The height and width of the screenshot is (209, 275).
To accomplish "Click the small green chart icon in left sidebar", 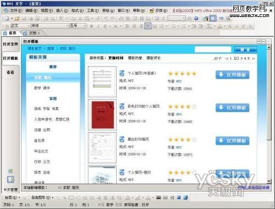I will tap(10, 171).
